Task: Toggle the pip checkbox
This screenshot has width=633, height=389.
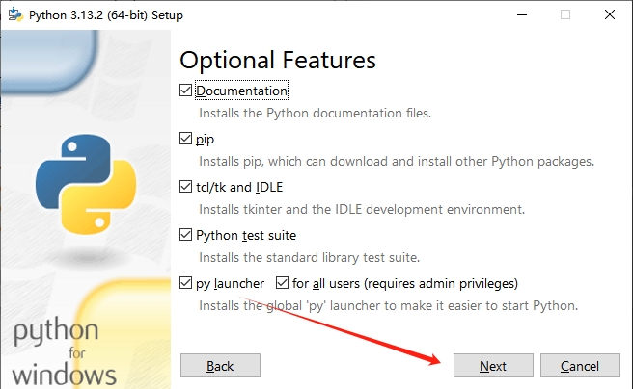Action: [185, 139]
